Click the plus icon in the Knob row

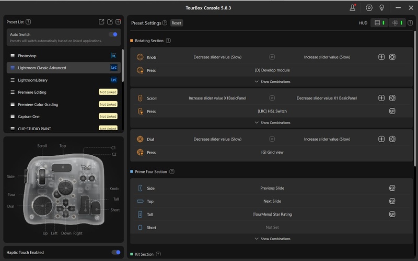click(381, 57)
